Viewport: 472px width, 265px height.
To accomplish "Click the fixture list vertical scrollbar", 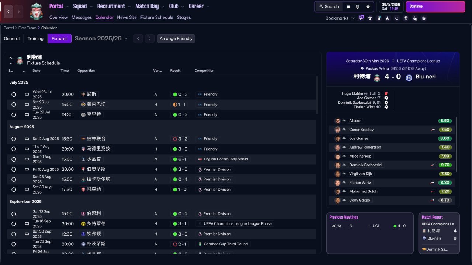I will [317, 95].
